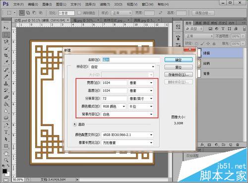The image size is (248, 183).
Task: Click the foreground black color swatch
Action: 5,171
